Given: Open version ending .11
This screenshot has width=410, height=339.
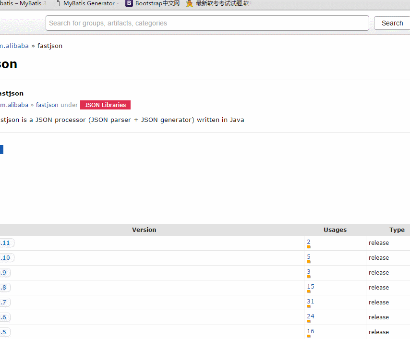Looking at the screenshot, I should (7, 243).
